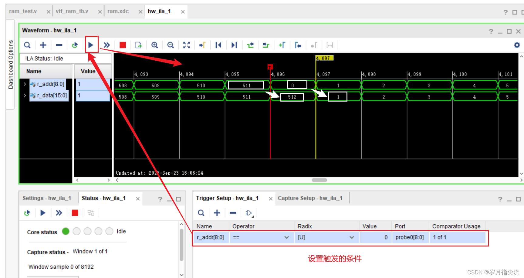Expand r_data[15:0] signal bus
This screenshot has height=278, width=524.
(25, 95)
